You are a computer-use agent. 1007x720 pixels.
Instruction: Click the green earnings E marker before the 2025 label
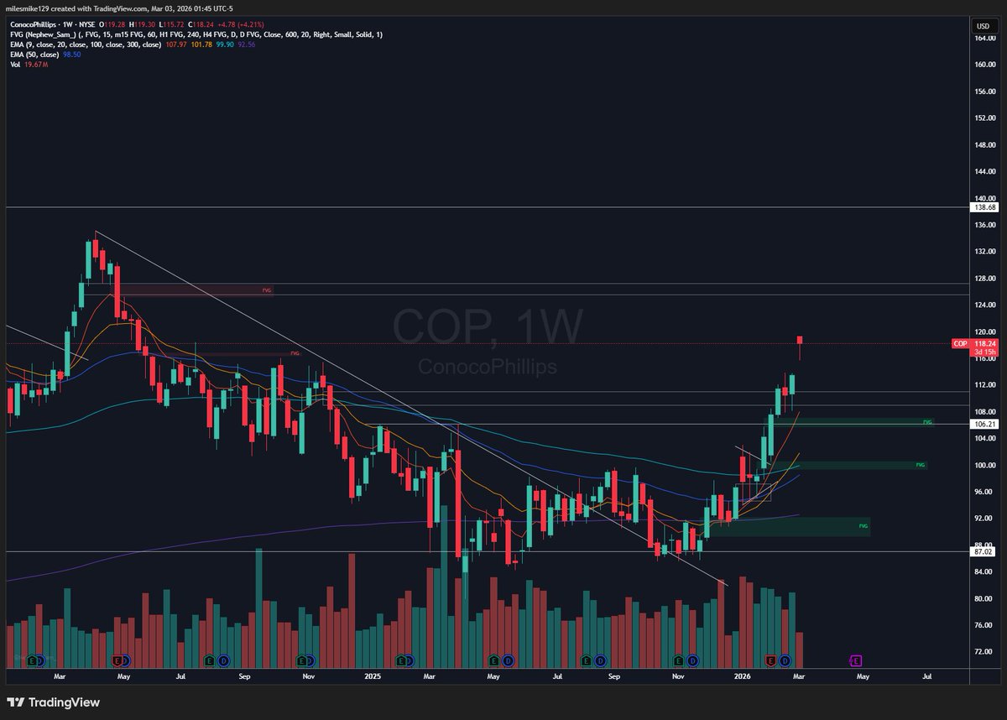[x=303, y=660]
